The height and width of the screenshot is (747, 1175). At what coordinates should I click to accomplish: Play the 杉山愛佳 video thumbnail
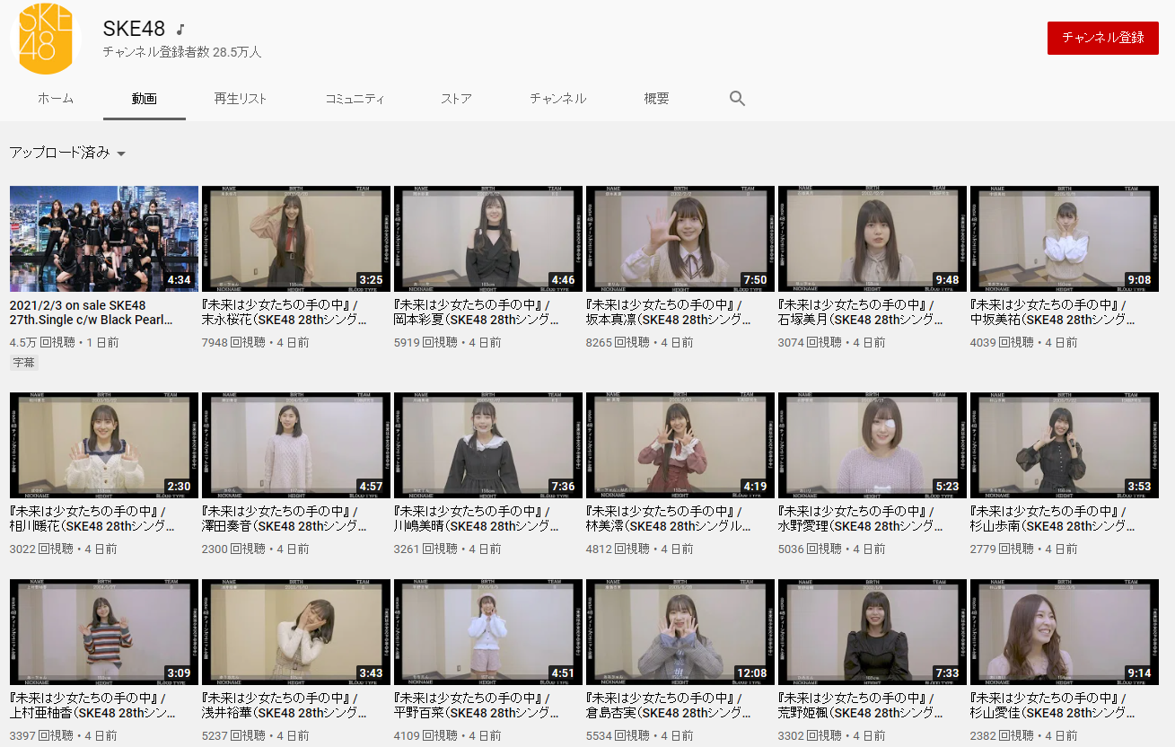1065,632
